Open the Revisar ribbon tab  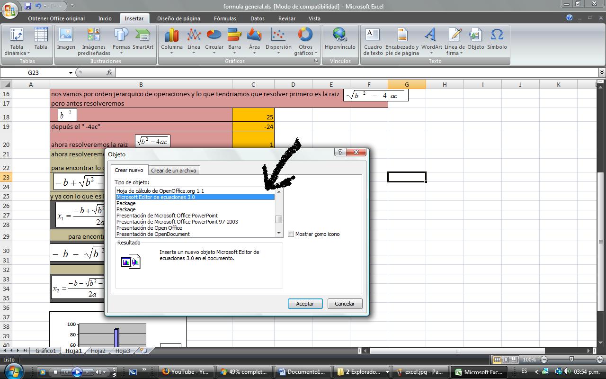[287, 18]
